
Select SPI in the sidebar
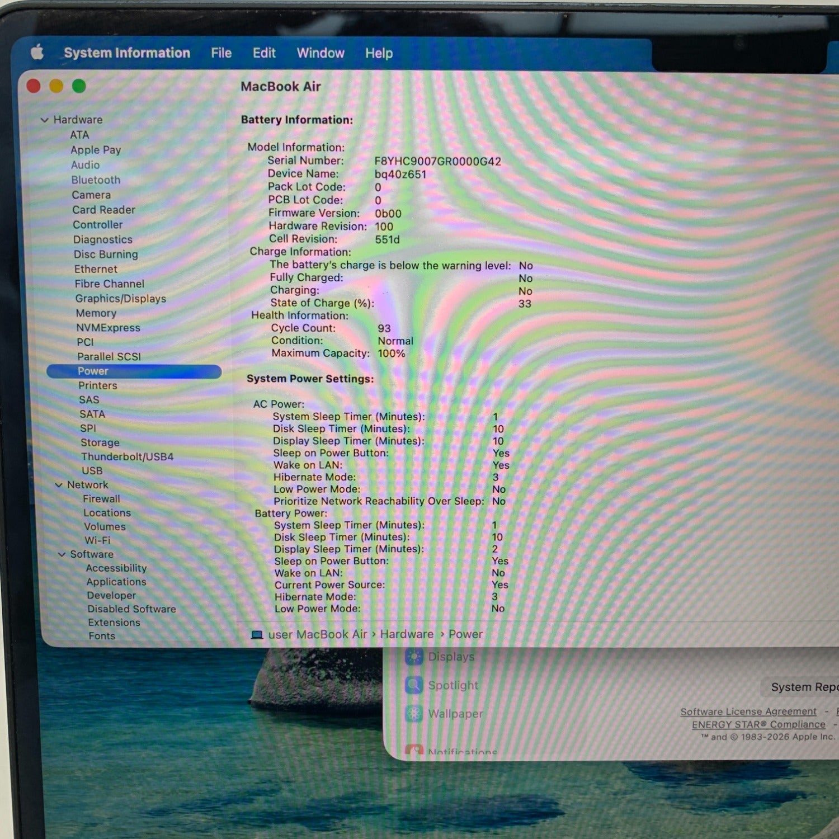(x=88, y=428)
